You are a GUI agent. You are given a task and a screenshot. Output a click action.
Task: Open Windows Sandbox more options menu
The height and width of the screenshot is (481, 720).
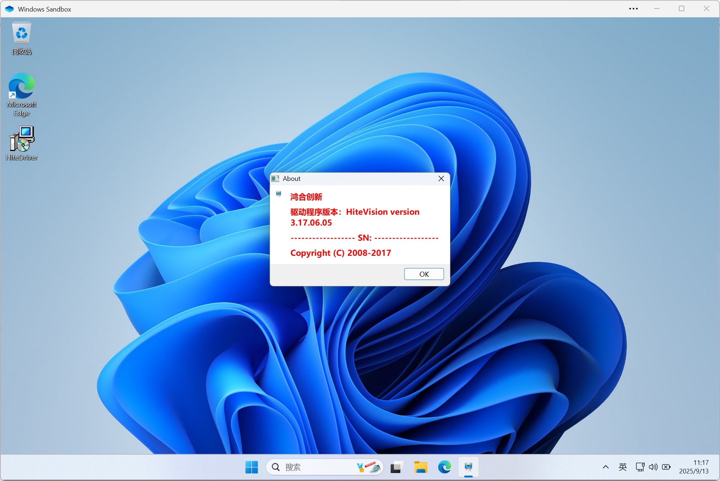634,9
